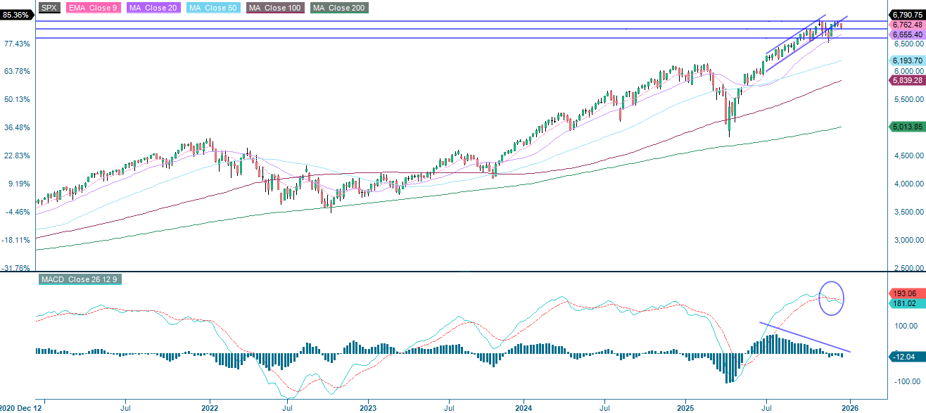Click the 6,193.70 price level label
Viewport: 926px width, 413px height.
[x=906, y=61]
